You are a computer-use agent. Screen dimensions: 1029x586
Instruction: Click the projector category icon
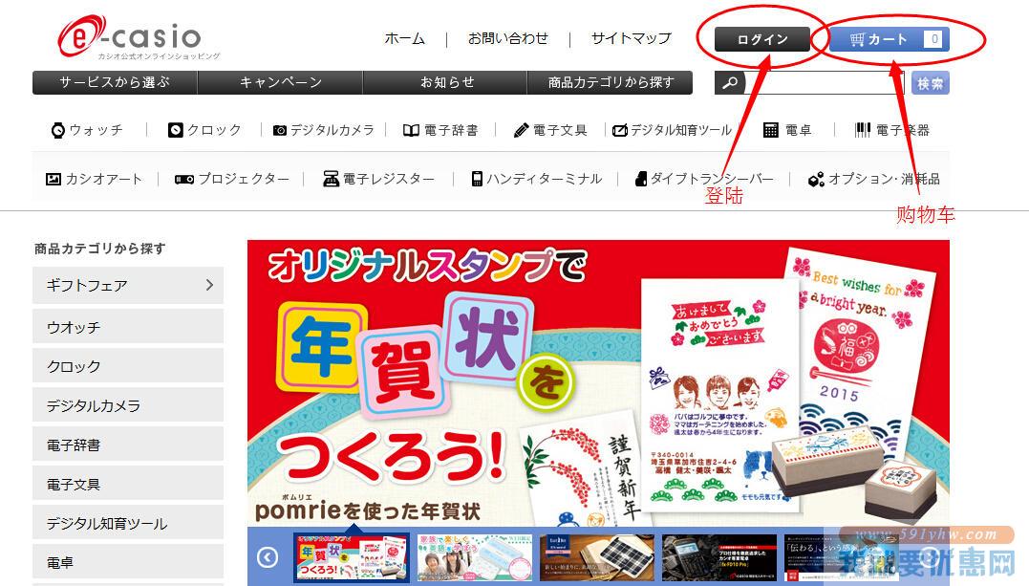(184, 179)
